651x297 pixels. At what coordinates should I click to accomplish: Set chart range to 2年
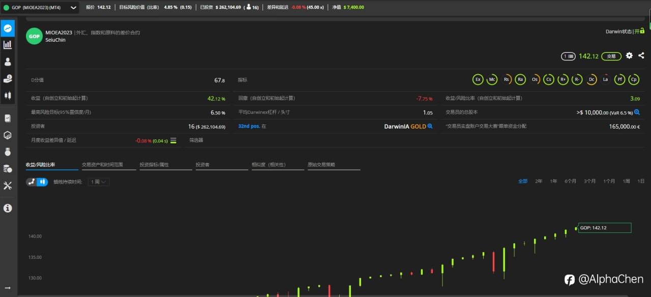(539, 181)
